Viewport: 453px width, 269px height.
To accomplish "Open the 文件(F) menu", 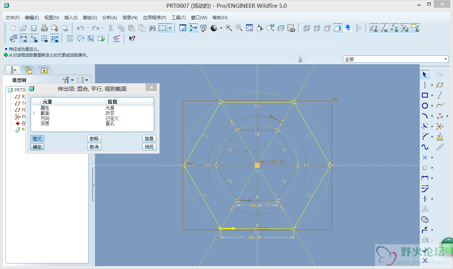I will [x=13, y=17].
